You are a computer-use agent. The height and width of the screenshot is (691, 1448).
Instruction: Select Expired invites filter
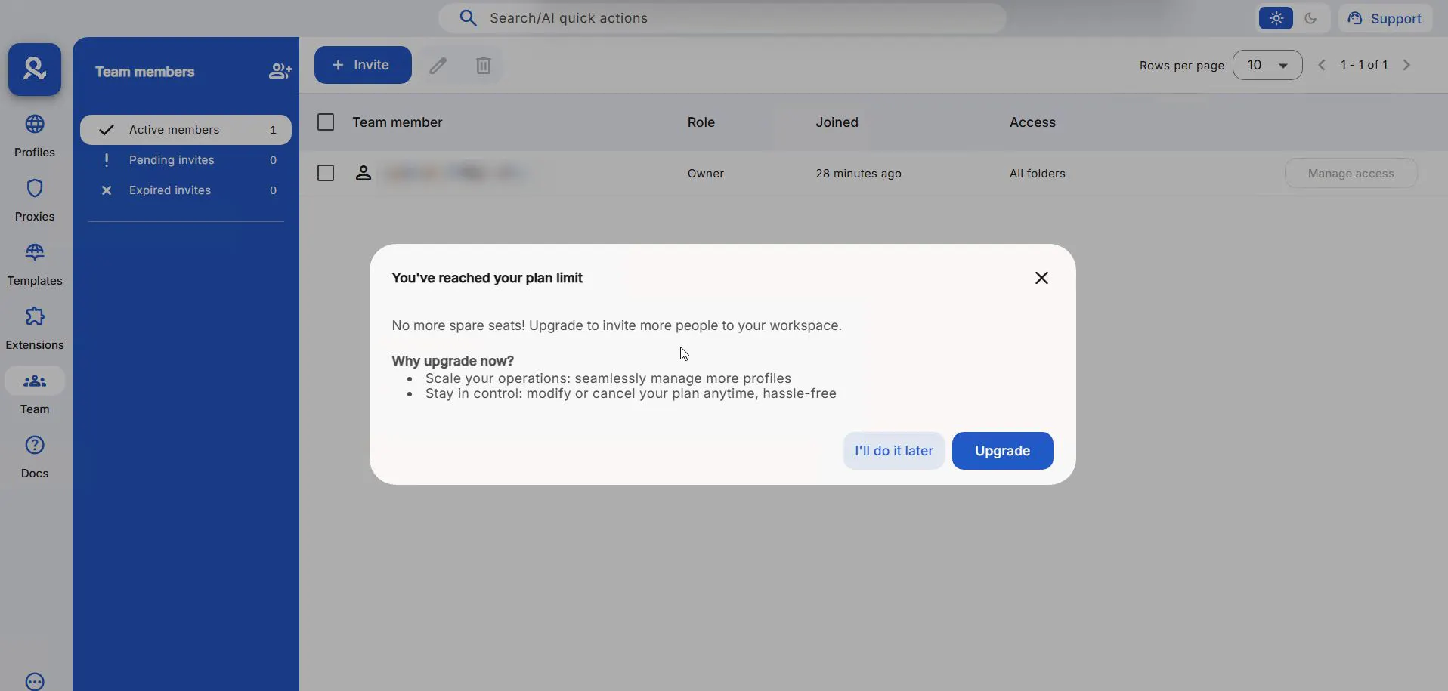coord(186,190)
